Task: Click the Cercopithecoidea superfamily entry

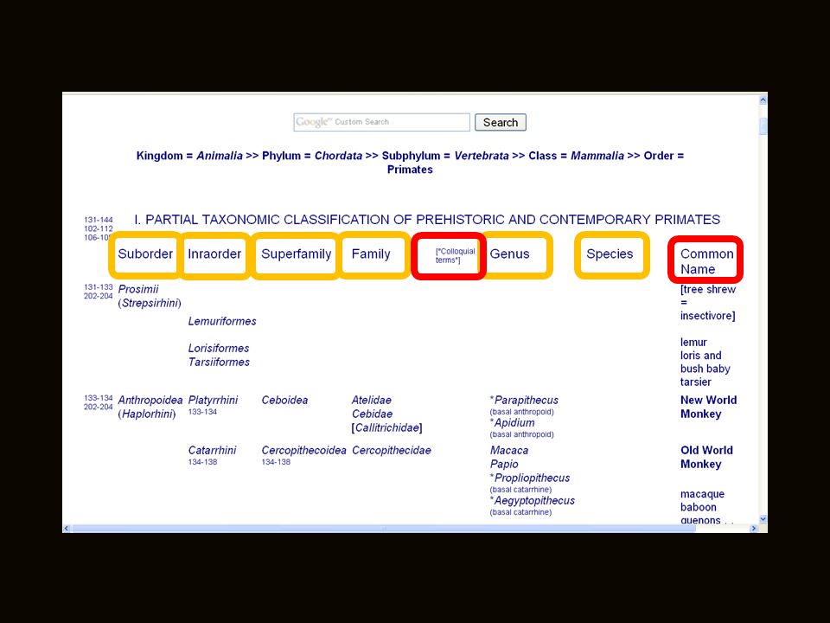Action: (x=303, y=450)
